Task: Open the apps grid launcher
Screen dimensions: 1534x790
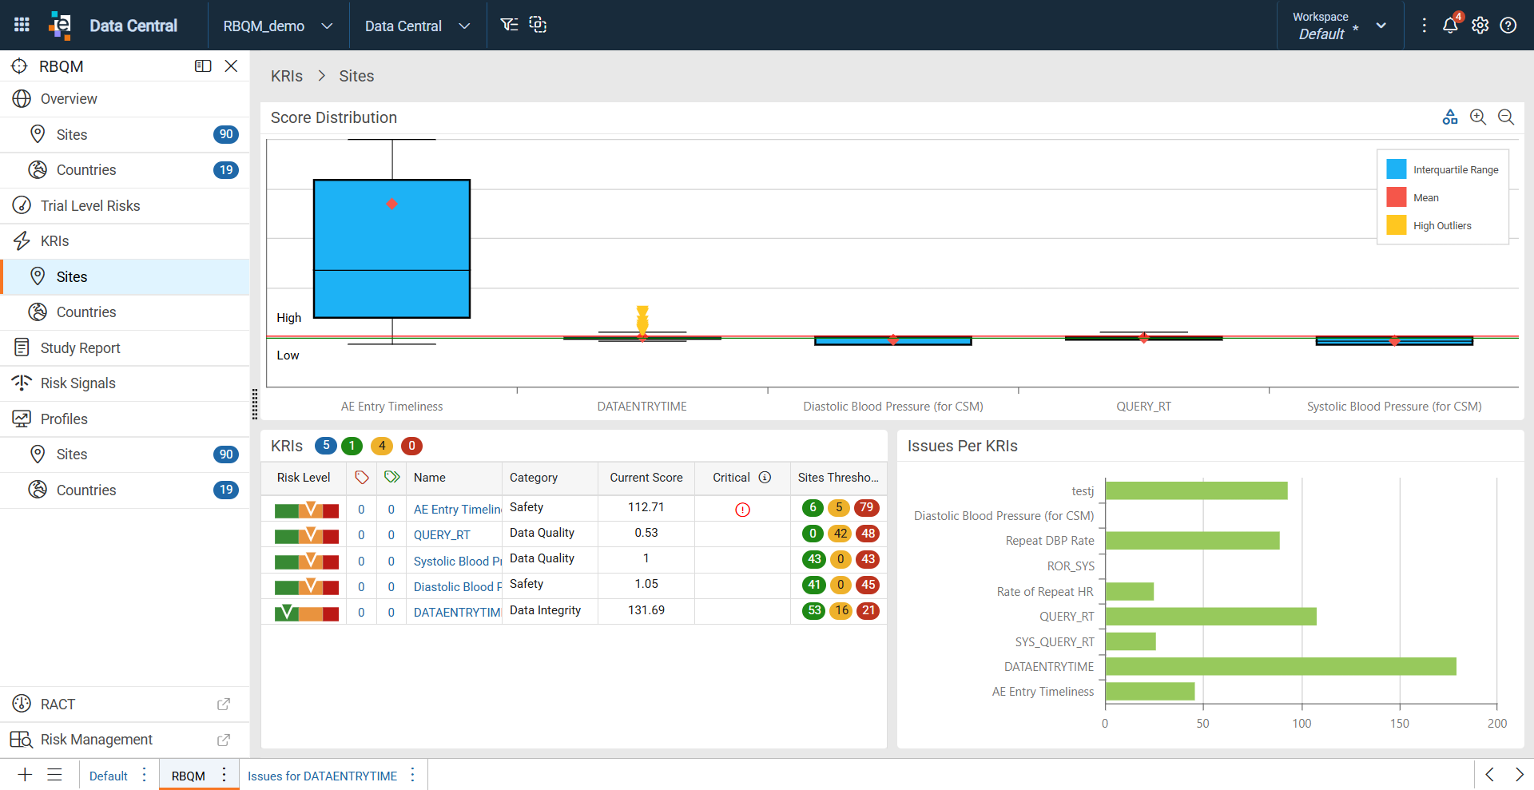Action: (22, 25)
